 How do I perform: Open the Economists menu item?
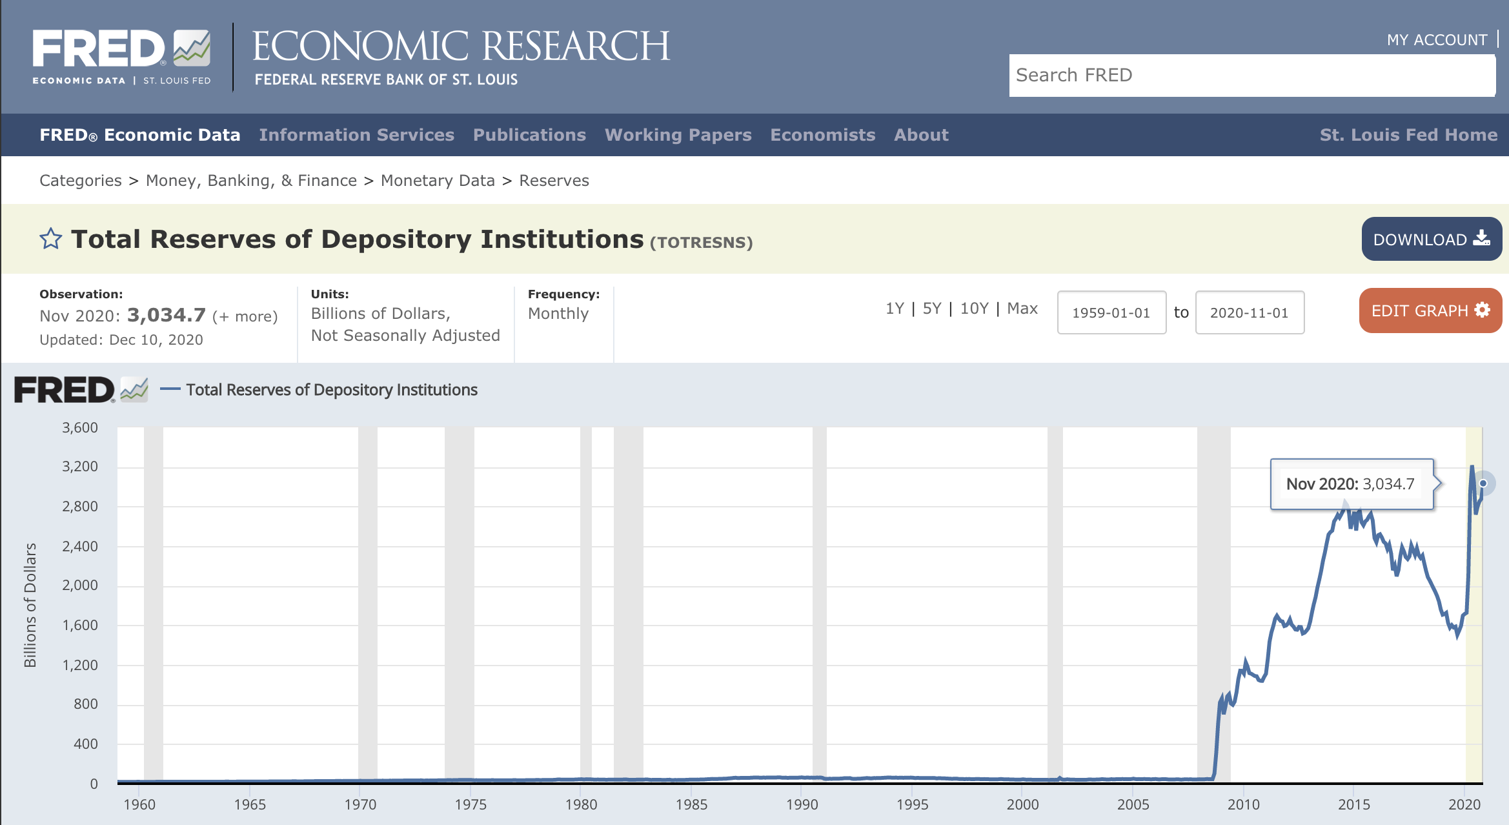coord(823,135)
